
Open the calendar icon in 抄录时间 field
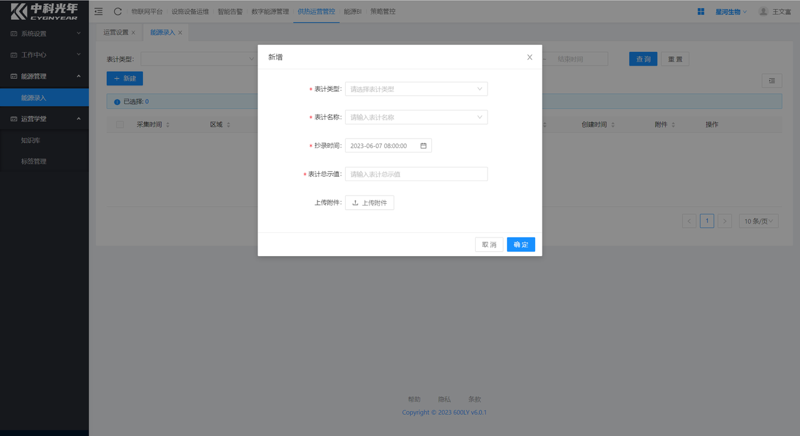(x=423, y=146)
